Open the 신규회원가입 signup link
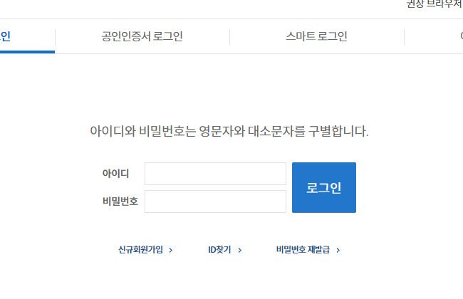Image resolution: width=463 pixels, height=299 pixels. tap(140, 250)
